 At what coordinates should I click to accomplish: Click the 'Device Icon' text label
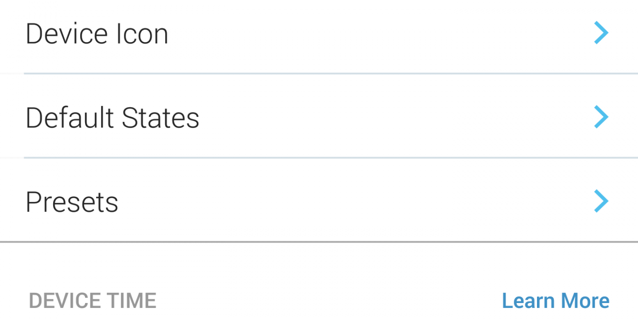pyautogui.click(x=97, y=35)
